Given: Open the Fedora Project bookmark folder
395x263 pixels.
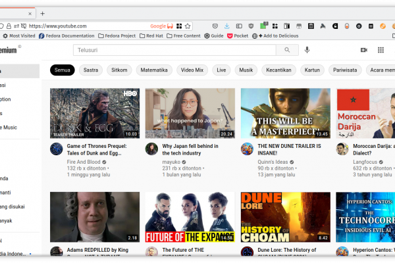Looking at the screenshot, I should point(117,36).
